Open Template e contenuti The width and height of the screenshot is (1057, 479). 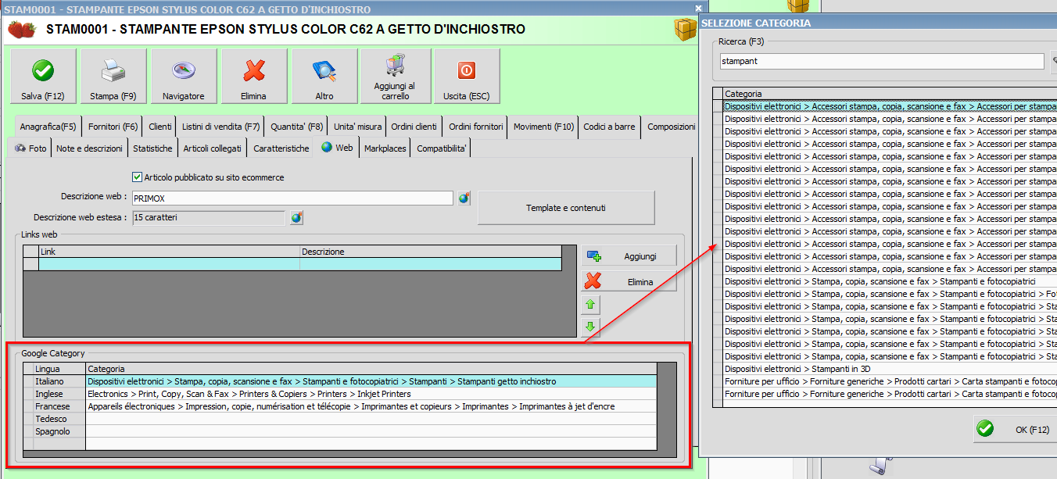pos(566,208)
